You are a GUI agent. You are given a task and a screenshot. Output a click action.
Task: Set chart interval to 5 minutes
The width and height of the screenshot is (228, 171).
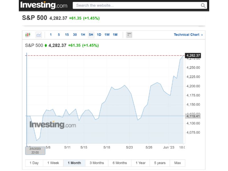59,35
